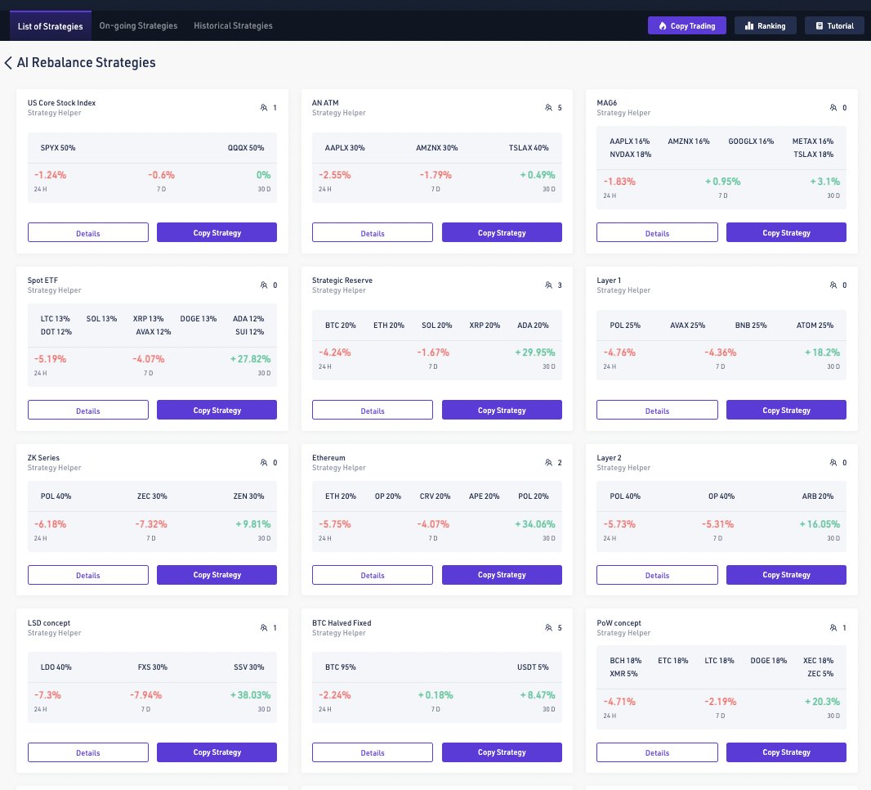Click the QQQX 50% allocation label

(x=246, y=148)
